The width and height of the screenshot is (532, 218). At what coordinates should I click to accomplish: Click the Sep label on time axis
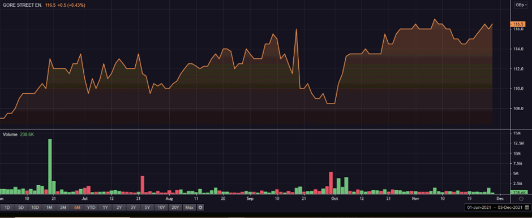point(250,198)
